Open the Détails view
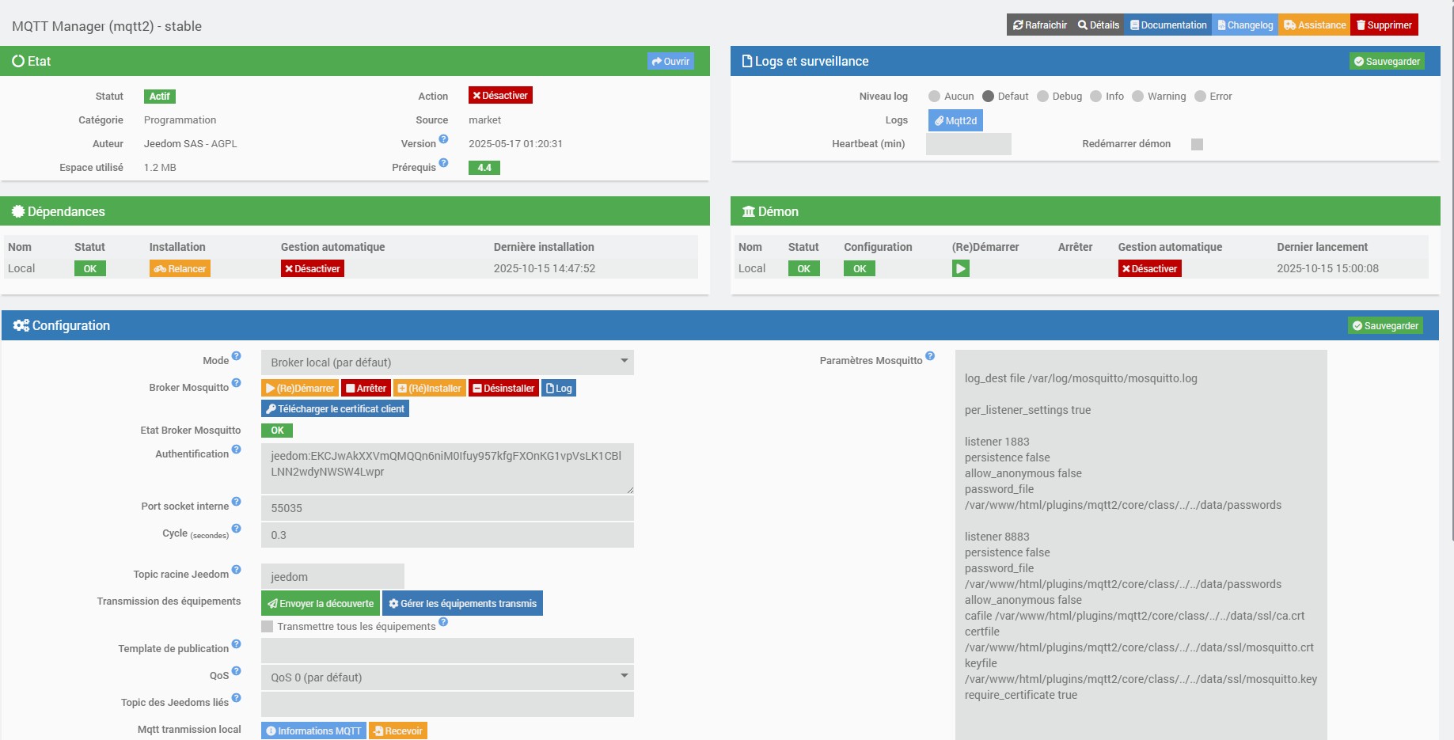 tap(1099, 25)
